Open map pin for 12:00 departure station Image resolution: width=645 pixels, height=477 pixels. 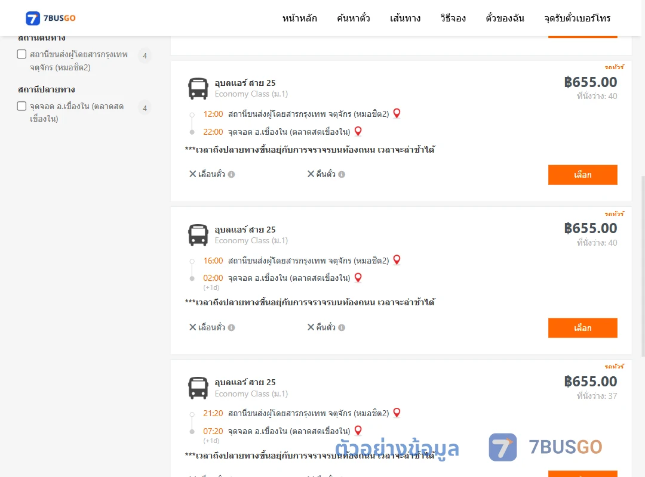(397, 113)
